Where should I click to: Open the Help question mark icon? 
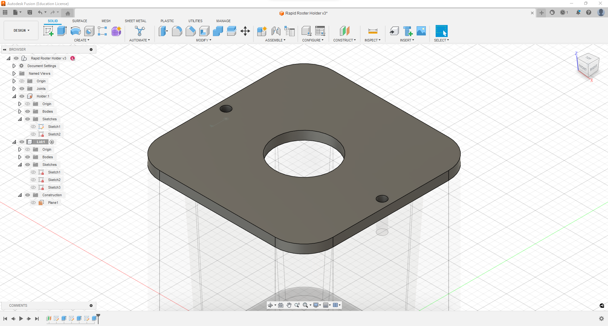pos(589,12)
